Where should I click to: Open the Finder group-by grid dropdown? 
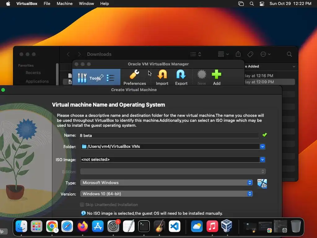tap(223, 54)
